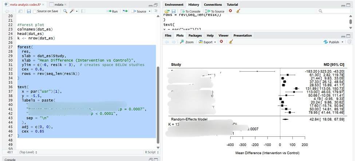
Task: Close the mdata tab
Action: tap(65, 4)
